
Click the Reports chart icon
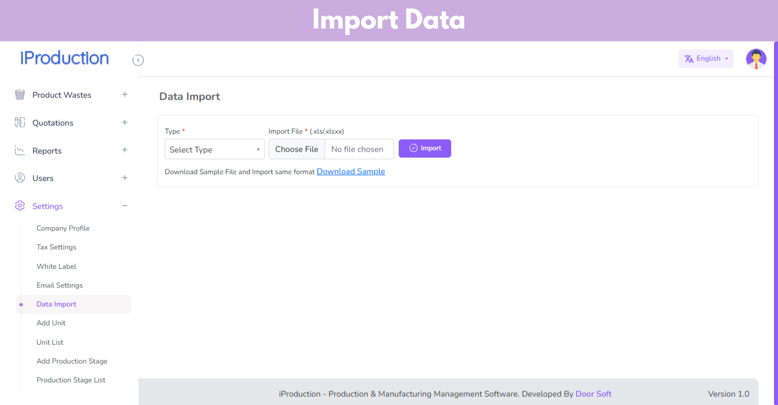point(20,151)
